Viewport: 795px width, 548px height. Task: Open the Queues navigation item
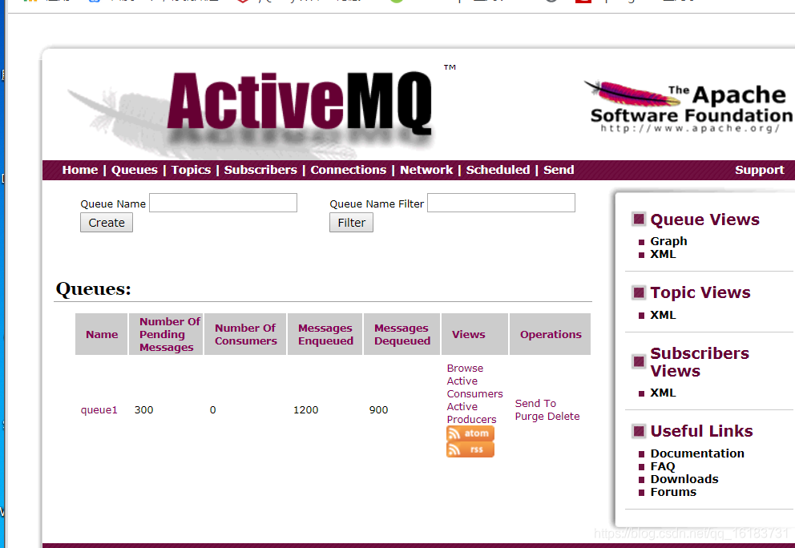click(x=135, y=170)
